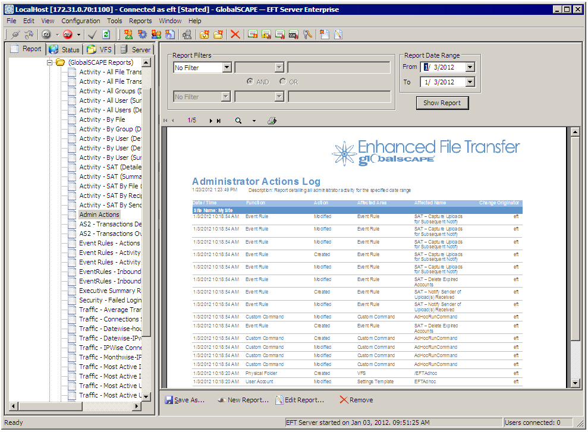Click the green refresh toolbar icon
This screenshot has width=588, height=432.
(x=106, y=34)
